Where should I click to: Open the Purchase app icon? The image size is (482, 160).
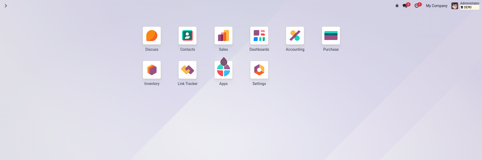point(331,36)
